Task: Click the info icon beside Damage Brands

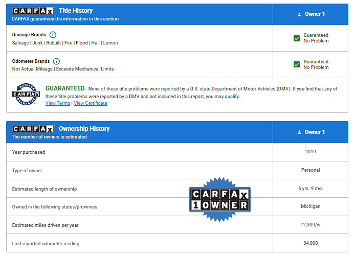Action: 53,35
